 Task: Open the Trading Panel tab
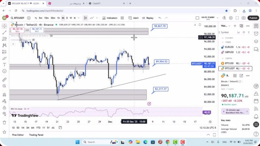coord(36,135)
